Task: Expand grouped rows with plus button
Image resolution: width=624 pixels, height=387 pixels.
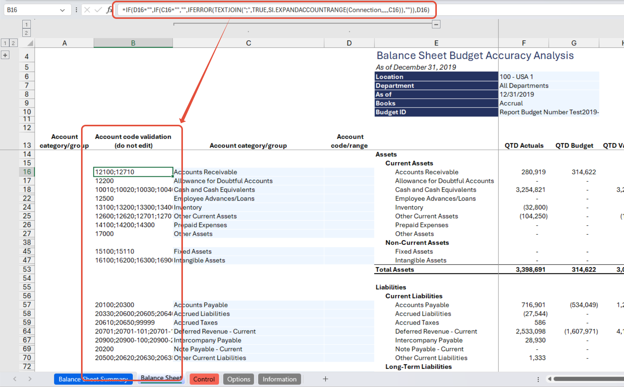Action: 5,55
